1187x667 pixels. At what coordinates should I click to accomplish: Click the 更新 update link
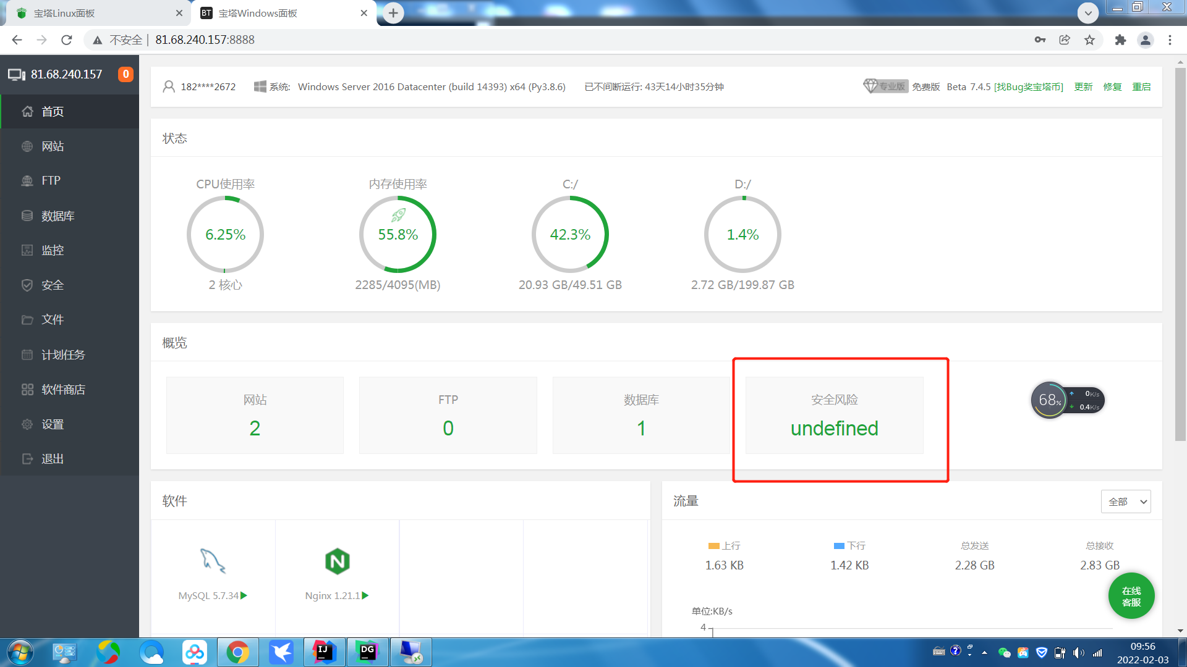click(x=1083, y=86)
